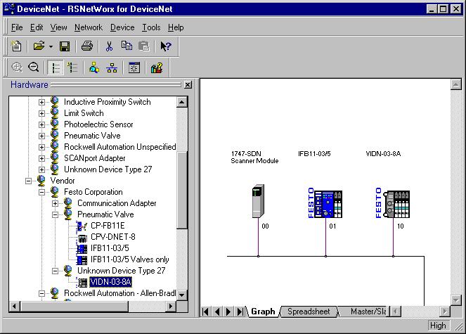The height and width of the screenshot is (334, 466).
Task: Click graph pane vertical scroll up arrow
Action: [x=455, y=84]
